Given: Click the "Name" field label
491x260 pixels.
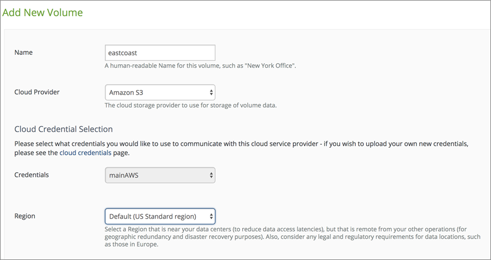Looking at the screenshot, I should click(23, 53).
